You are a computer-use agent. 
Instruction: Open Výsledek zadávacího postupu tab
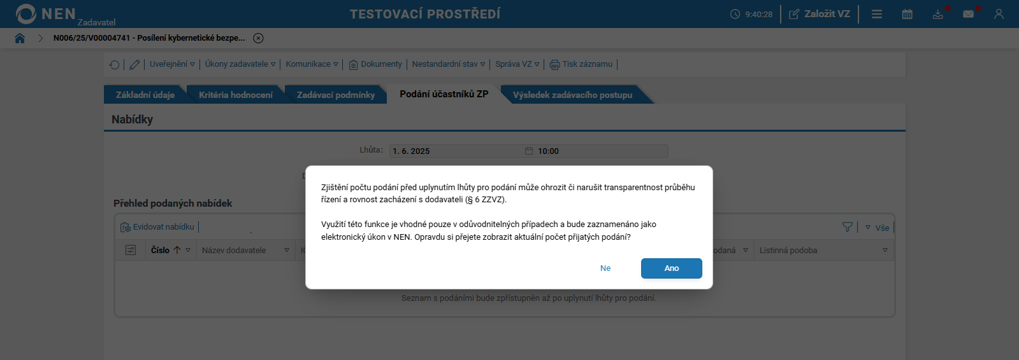[x=572, y=95]
